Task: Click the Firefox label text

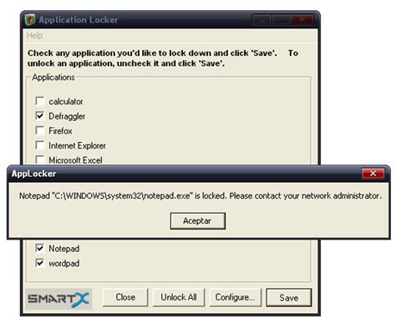Action: (x=60, y=131)
